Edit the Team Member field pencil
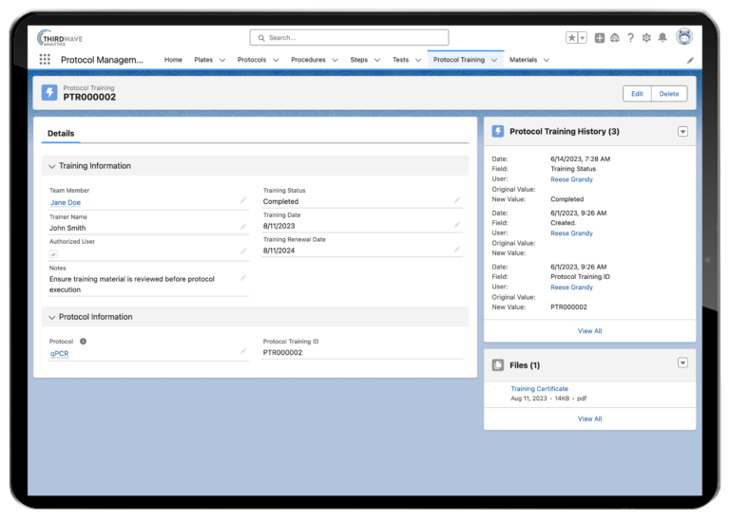This screenshot has height=521, width=730. point(243,200)
